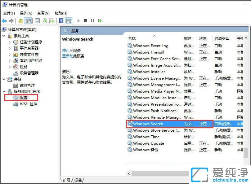
Task: Open properties using the properties toolbar icon
Action: pyautogui.click(x=37, y=21)
